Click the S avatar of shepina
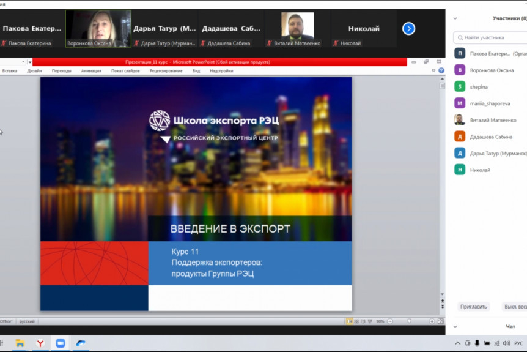The width and height of the screenshot is (527, 352). pyautogui.click(x=460, y=86)
